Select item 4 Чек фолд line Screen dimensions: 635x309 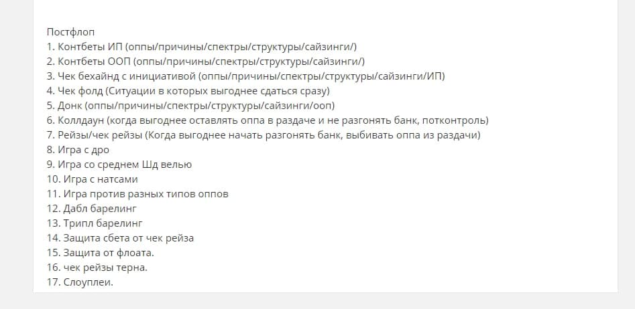tap(188, 91)
